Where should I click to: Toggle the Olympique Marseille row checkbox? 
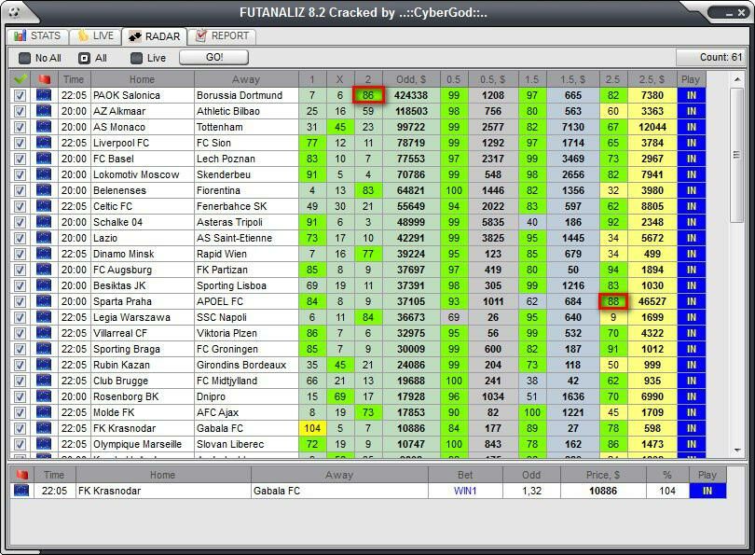click(20, 445)
